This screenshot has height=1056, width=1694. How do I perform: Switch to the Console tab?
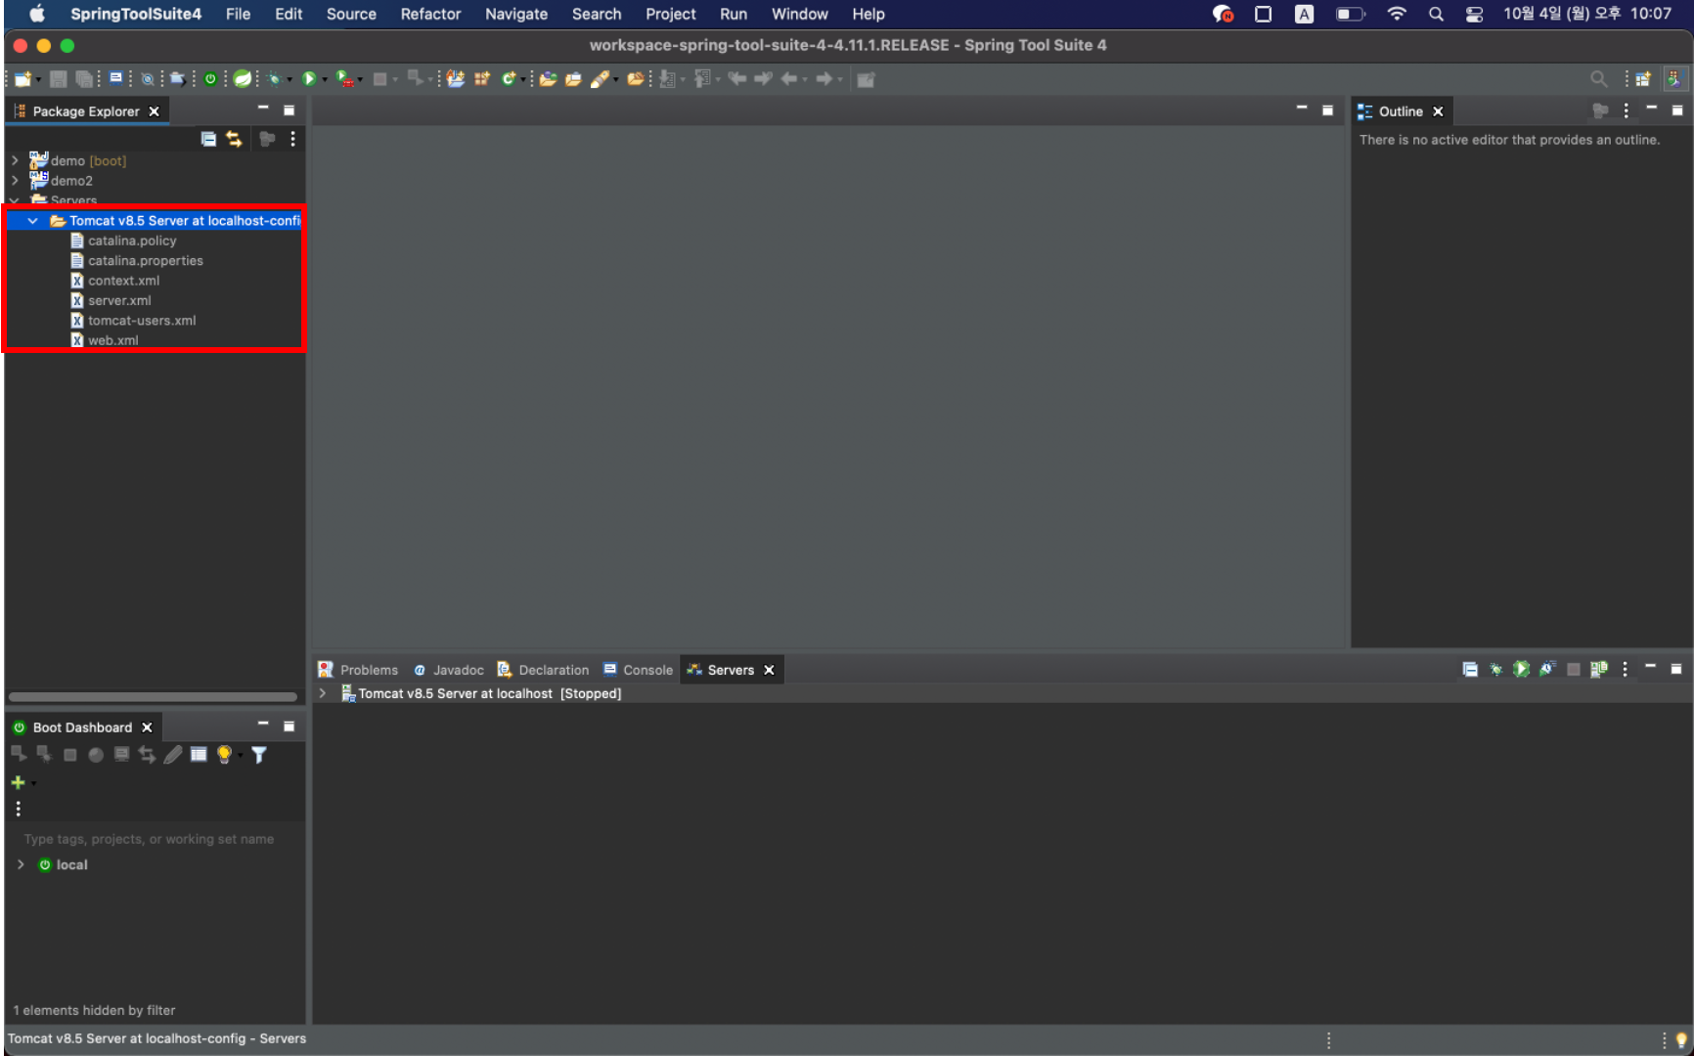(638, 670)
